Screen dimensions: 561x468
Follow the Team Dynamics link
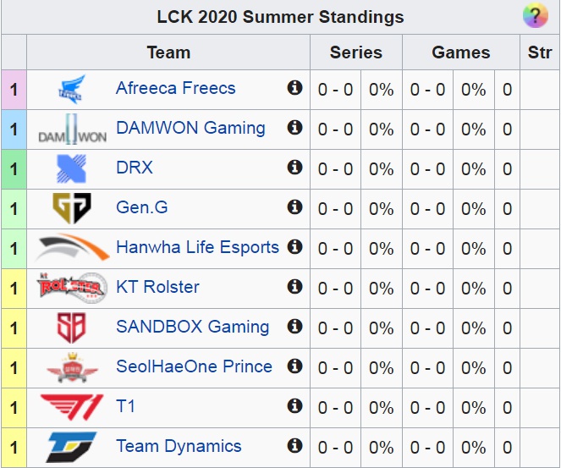tap(179, 447)
